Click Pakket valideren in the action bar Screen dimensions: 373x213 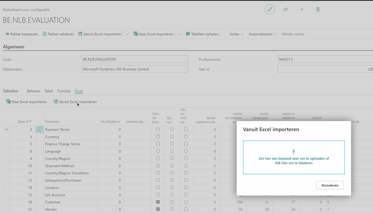point(58,34)
